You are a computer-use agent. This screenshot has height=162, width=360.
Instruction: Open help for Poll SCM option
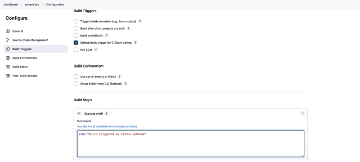coord(96,50)
